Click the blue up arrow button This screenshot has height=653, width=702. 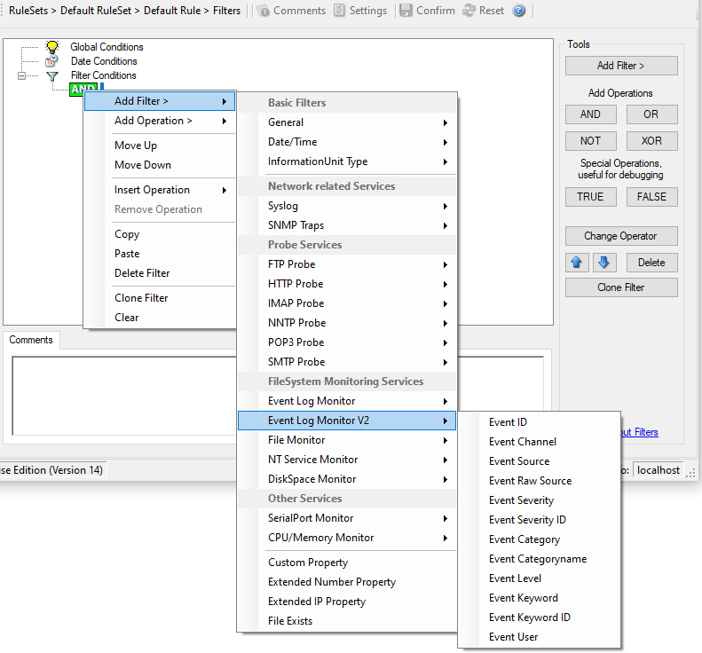577,263
